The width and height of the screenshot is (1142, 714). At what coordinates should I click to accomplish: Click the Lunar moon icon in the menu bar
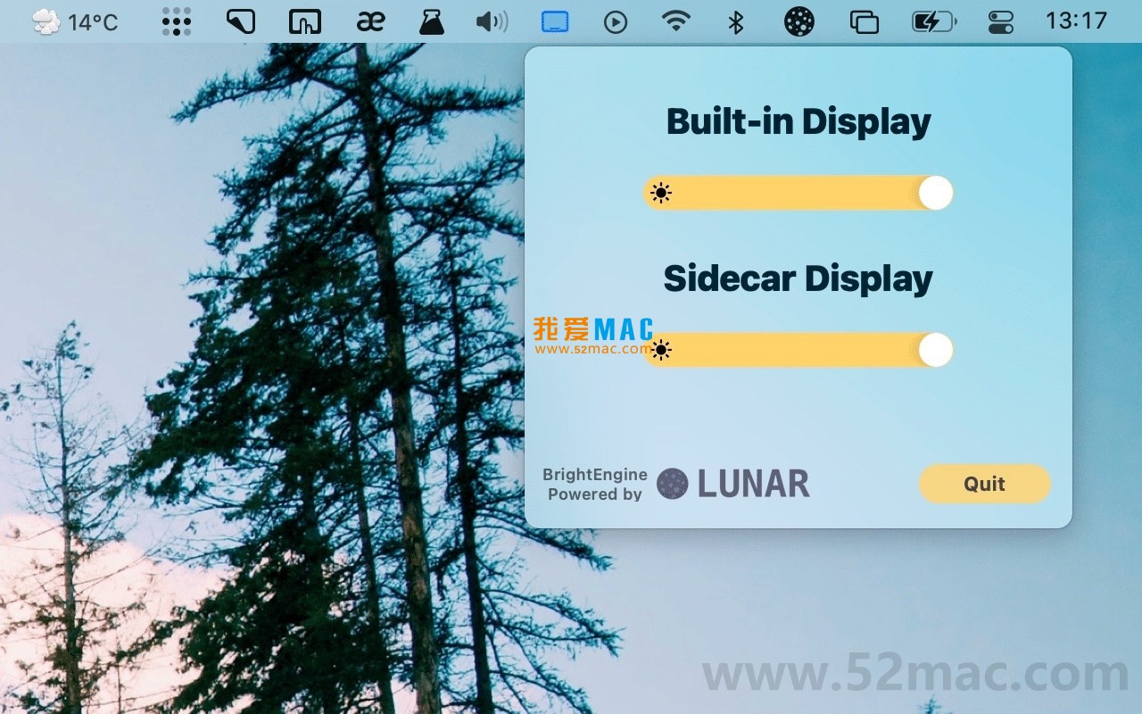coord(799,21)
